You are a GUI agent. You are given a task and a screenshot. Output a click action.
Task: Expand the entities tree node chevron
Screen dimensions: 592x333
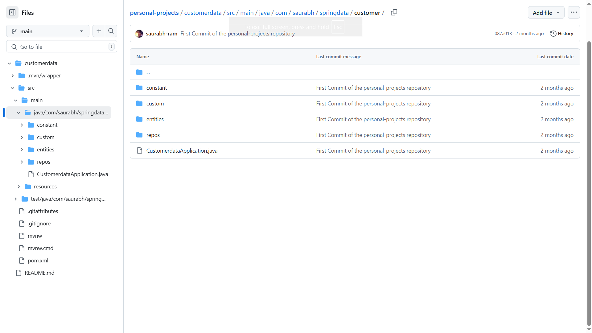point(22,150)
